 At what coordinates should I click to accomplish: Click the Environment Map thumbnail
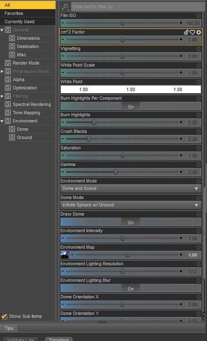65,255
